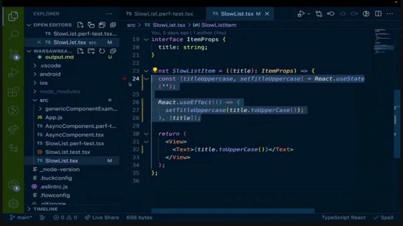The width and height of the screenshot is (403, 226).
Task: Click the errors and warnings status indicator
Action: click(x=65, y=218)
